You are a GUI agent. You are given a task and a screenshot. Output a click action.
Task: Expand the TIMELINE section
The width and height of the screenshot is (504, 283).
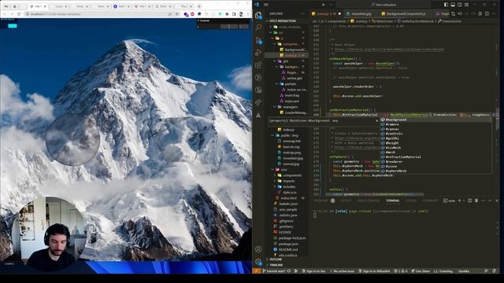[x=276, y=265]
